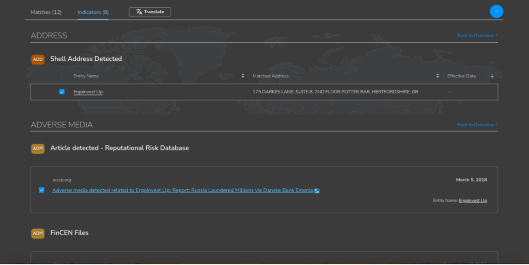Viewport: 529px width, 265px height.
Task: Click the ADM badge beside Article detected
Action: coord(38,148)
